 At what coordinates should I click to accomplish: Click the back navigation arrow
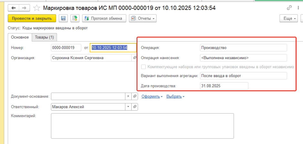pos(14,8)
